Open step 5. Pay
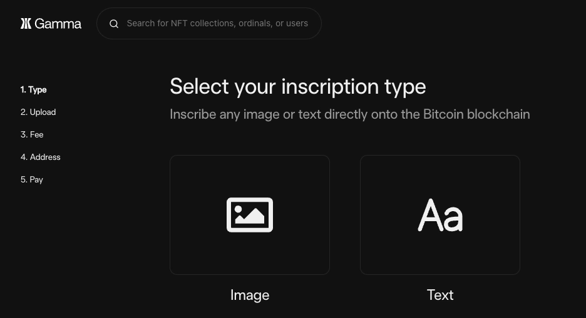Viewport: 586px width, 318px height. (32, 180)
